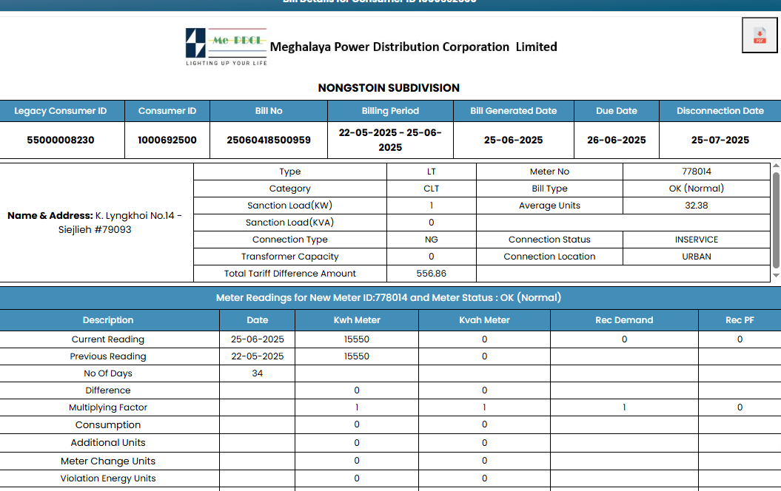The height and width of the screenshot is (491, 781).
Task: Select the due date 26-06-2025
Action: coord(617,140)
